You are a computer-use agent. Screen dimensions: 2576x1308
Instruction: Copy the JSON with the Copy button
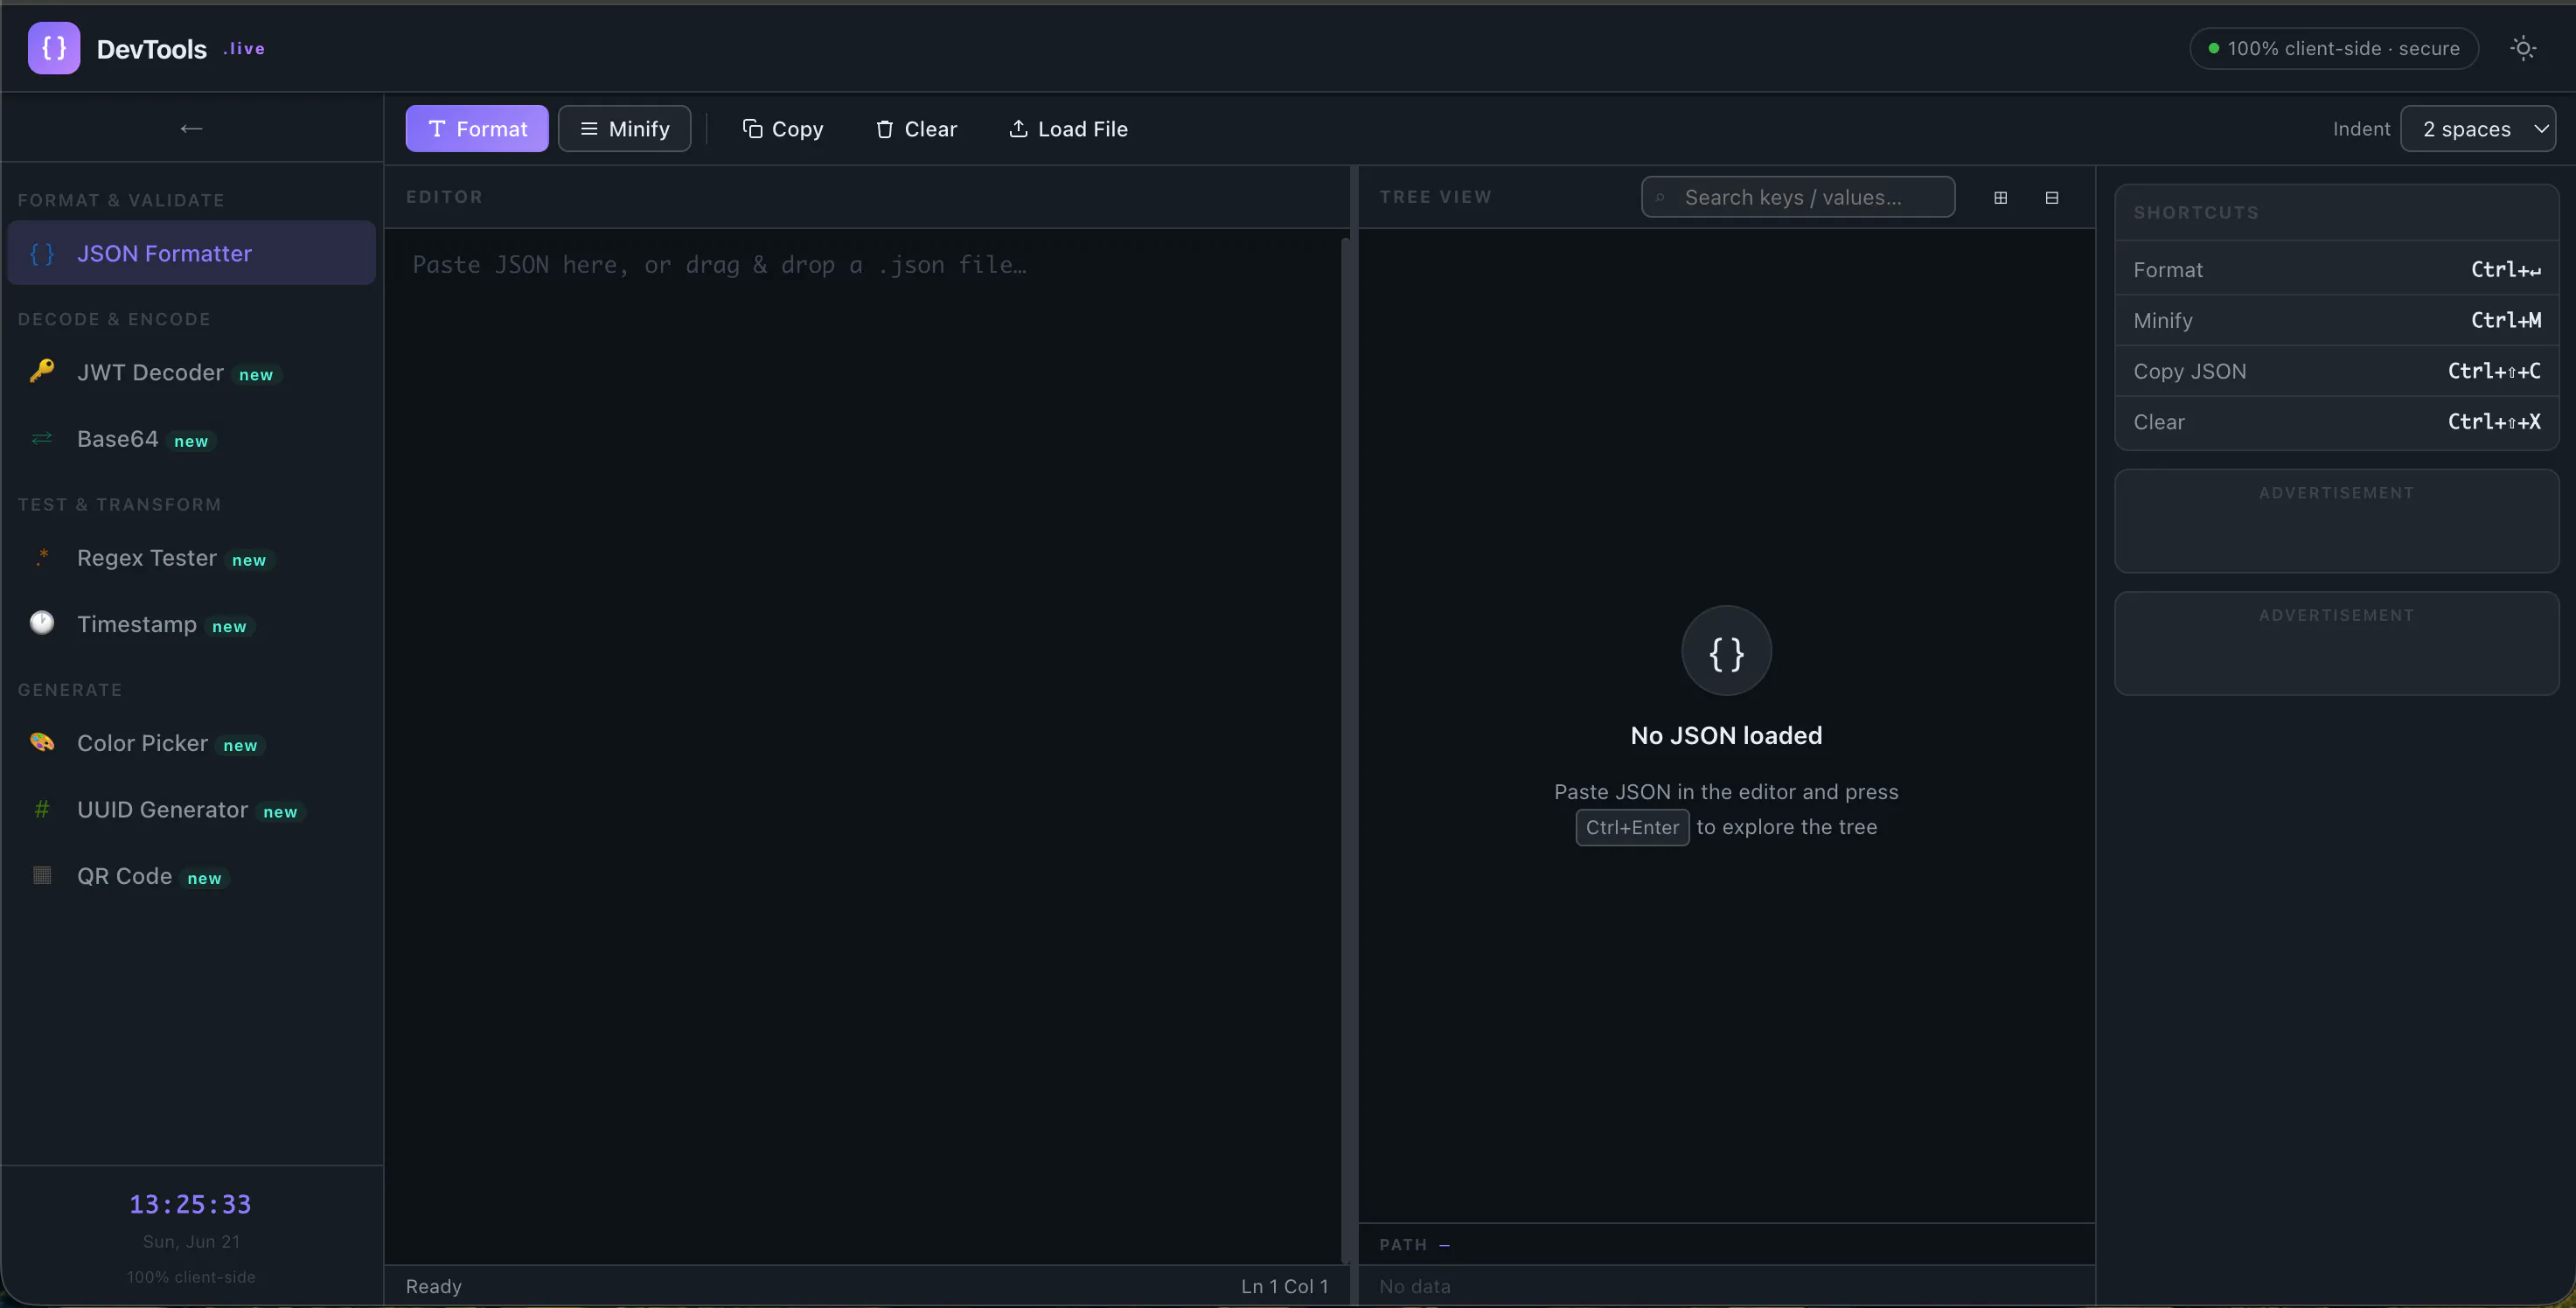(x=783, y=129)
